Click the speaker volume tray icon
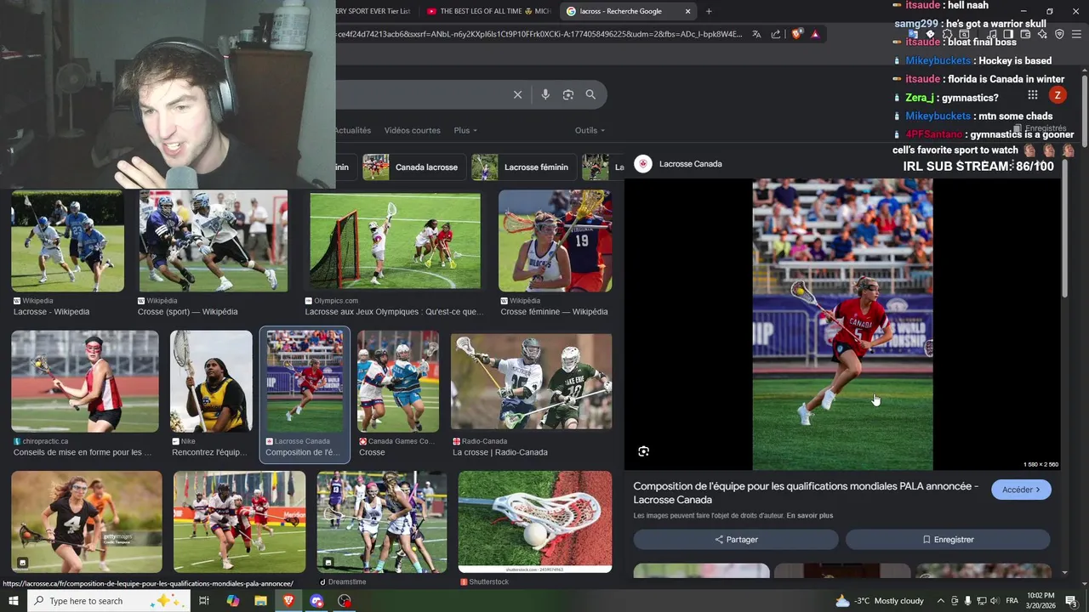The image size is (1089, 612). (996, 601)
